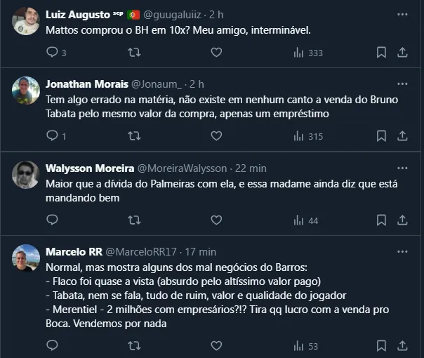424x358 pixels.
Task: Bookmark Marcelo RR's tweet
Action: click(x=381, y=345)
